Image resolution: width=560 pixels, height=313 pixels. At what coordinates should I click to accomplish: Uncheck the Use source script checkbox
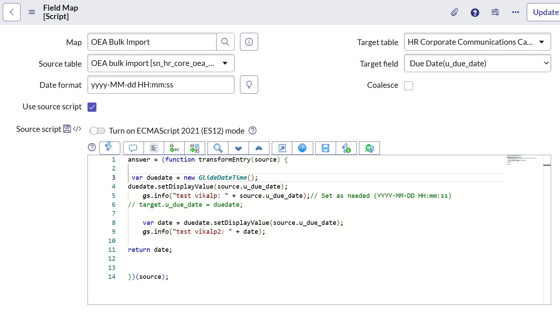(x=92, y=107)
